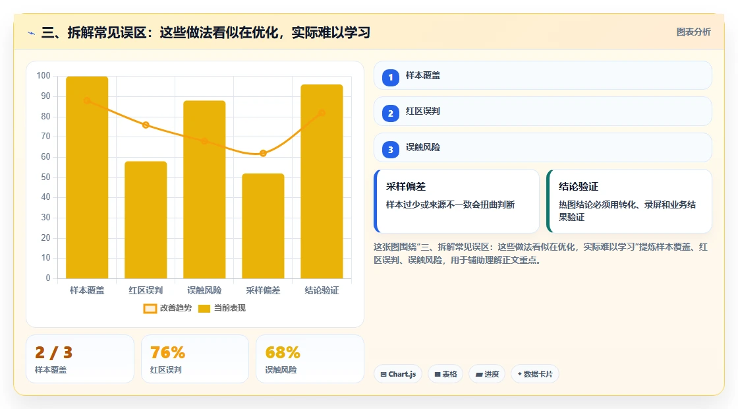Click the 样本覆盖 bar in the chart

[x=87, y=177]
